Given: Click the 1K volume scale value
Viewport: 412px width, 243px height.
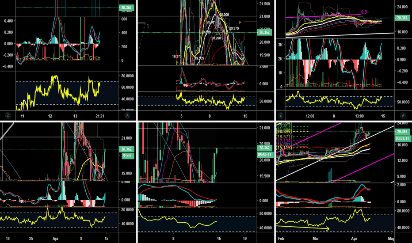Looking at the screenshot, I should (280, 73).
